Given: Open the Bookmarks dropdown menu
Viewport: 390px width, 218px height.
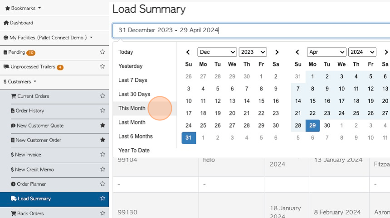Looking at the screenshot, I should (23, 8).
